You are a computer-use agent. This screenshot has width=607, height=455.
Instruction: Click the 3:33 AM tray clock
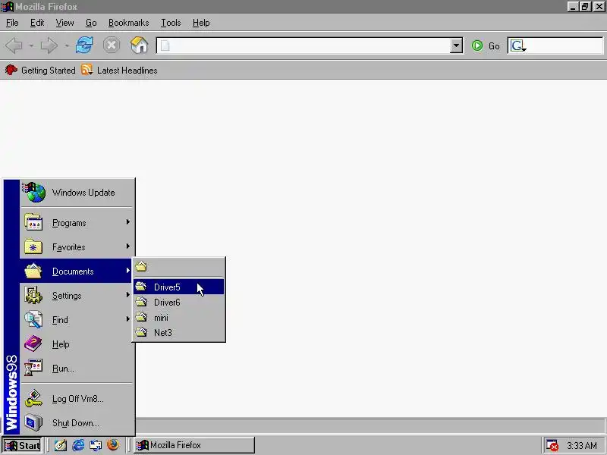[x=582, y=445]
